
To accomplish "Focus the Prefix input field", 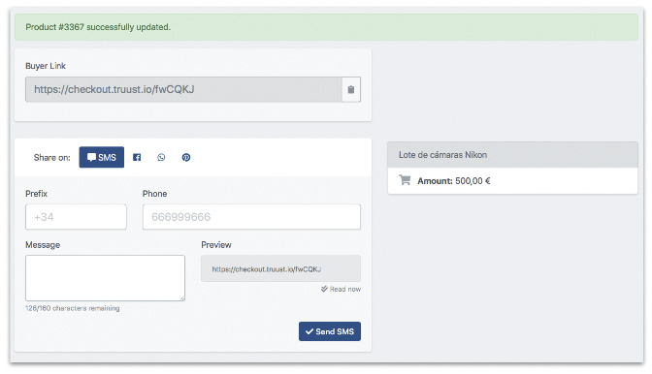I will click(x=76, y=217).
